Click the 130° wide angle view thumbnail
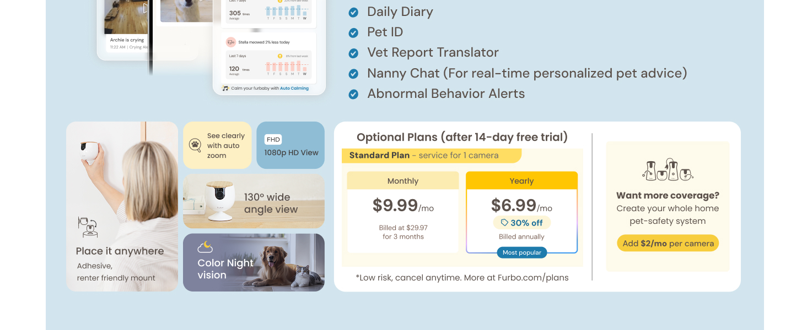The width and height of the screenshot is (807, 330). coord(254,202)
